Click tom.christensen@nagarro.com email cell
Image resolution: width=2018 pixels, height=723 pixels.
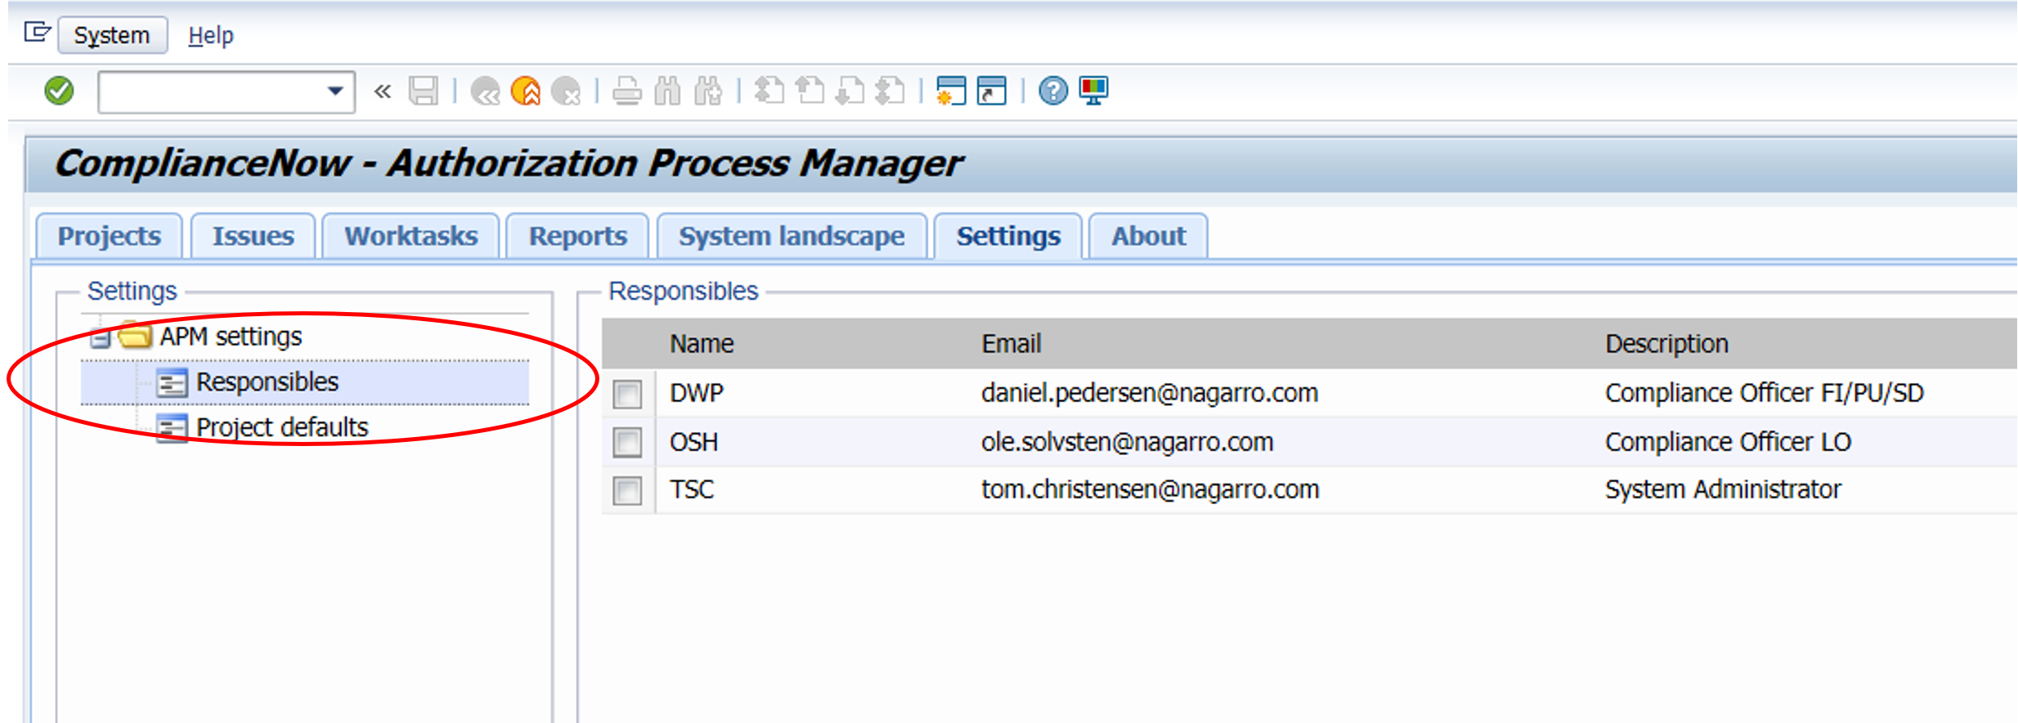pos(1150,489)
